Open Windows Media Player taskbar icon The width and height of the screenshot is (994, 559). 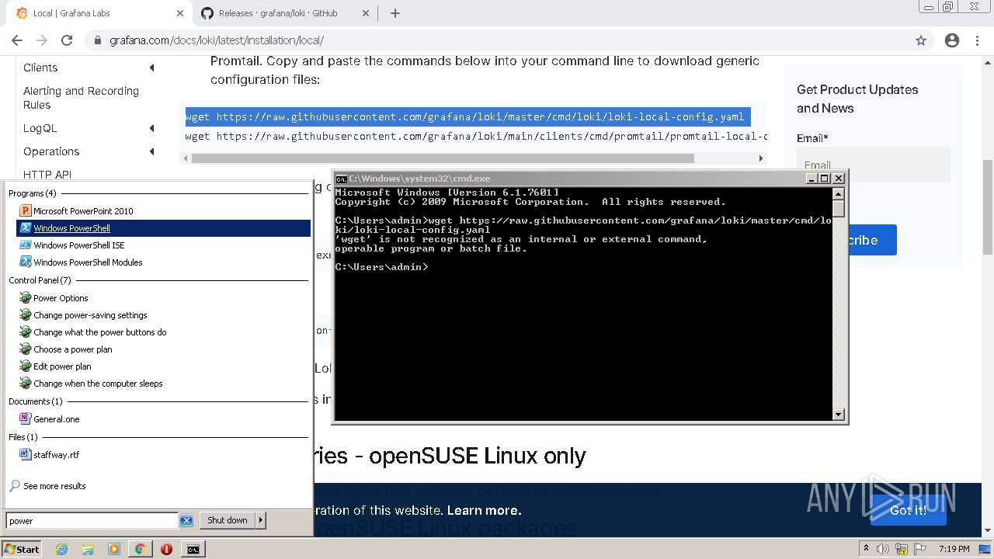[x=114, y=549]
